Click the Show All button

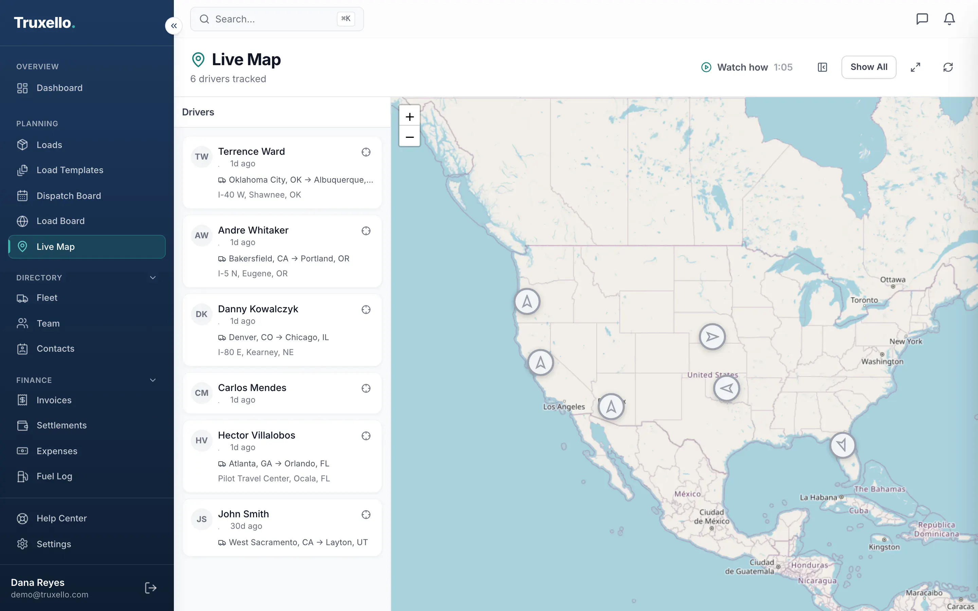[x=869, y=67]
